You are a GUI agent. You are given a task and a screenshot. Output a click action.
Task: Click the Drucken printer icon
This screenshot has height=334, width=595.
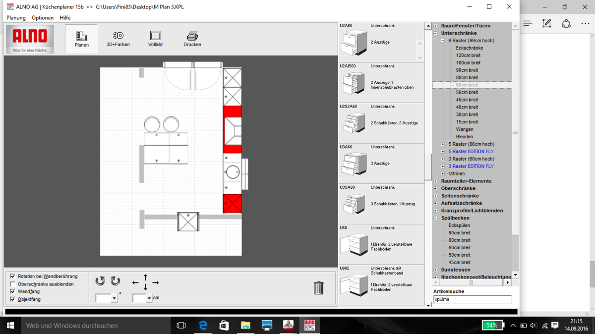[x=192, y=39]
